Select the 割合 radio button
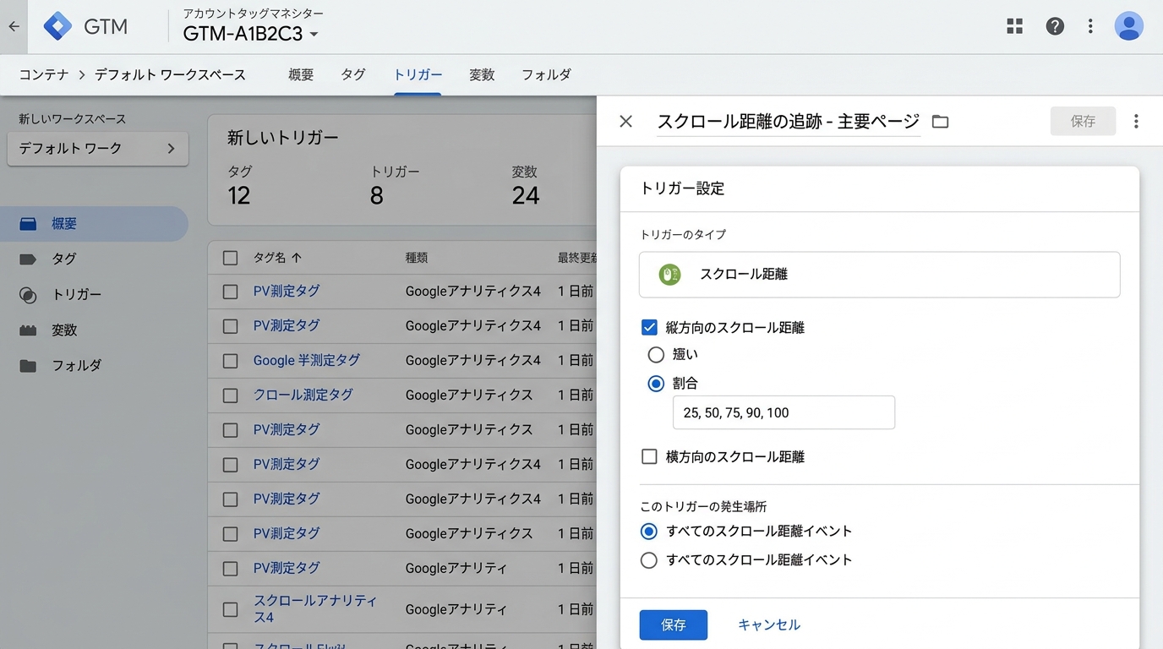This screenshot has height=649, width=1163. 656,384
